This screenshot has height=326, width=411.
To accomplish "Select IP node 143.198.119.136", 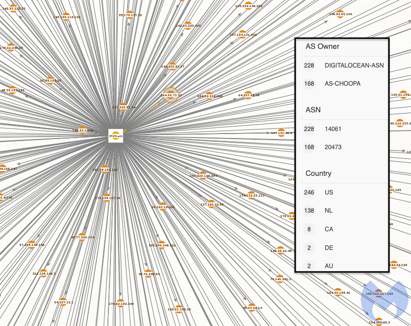I will click(67, 17).
